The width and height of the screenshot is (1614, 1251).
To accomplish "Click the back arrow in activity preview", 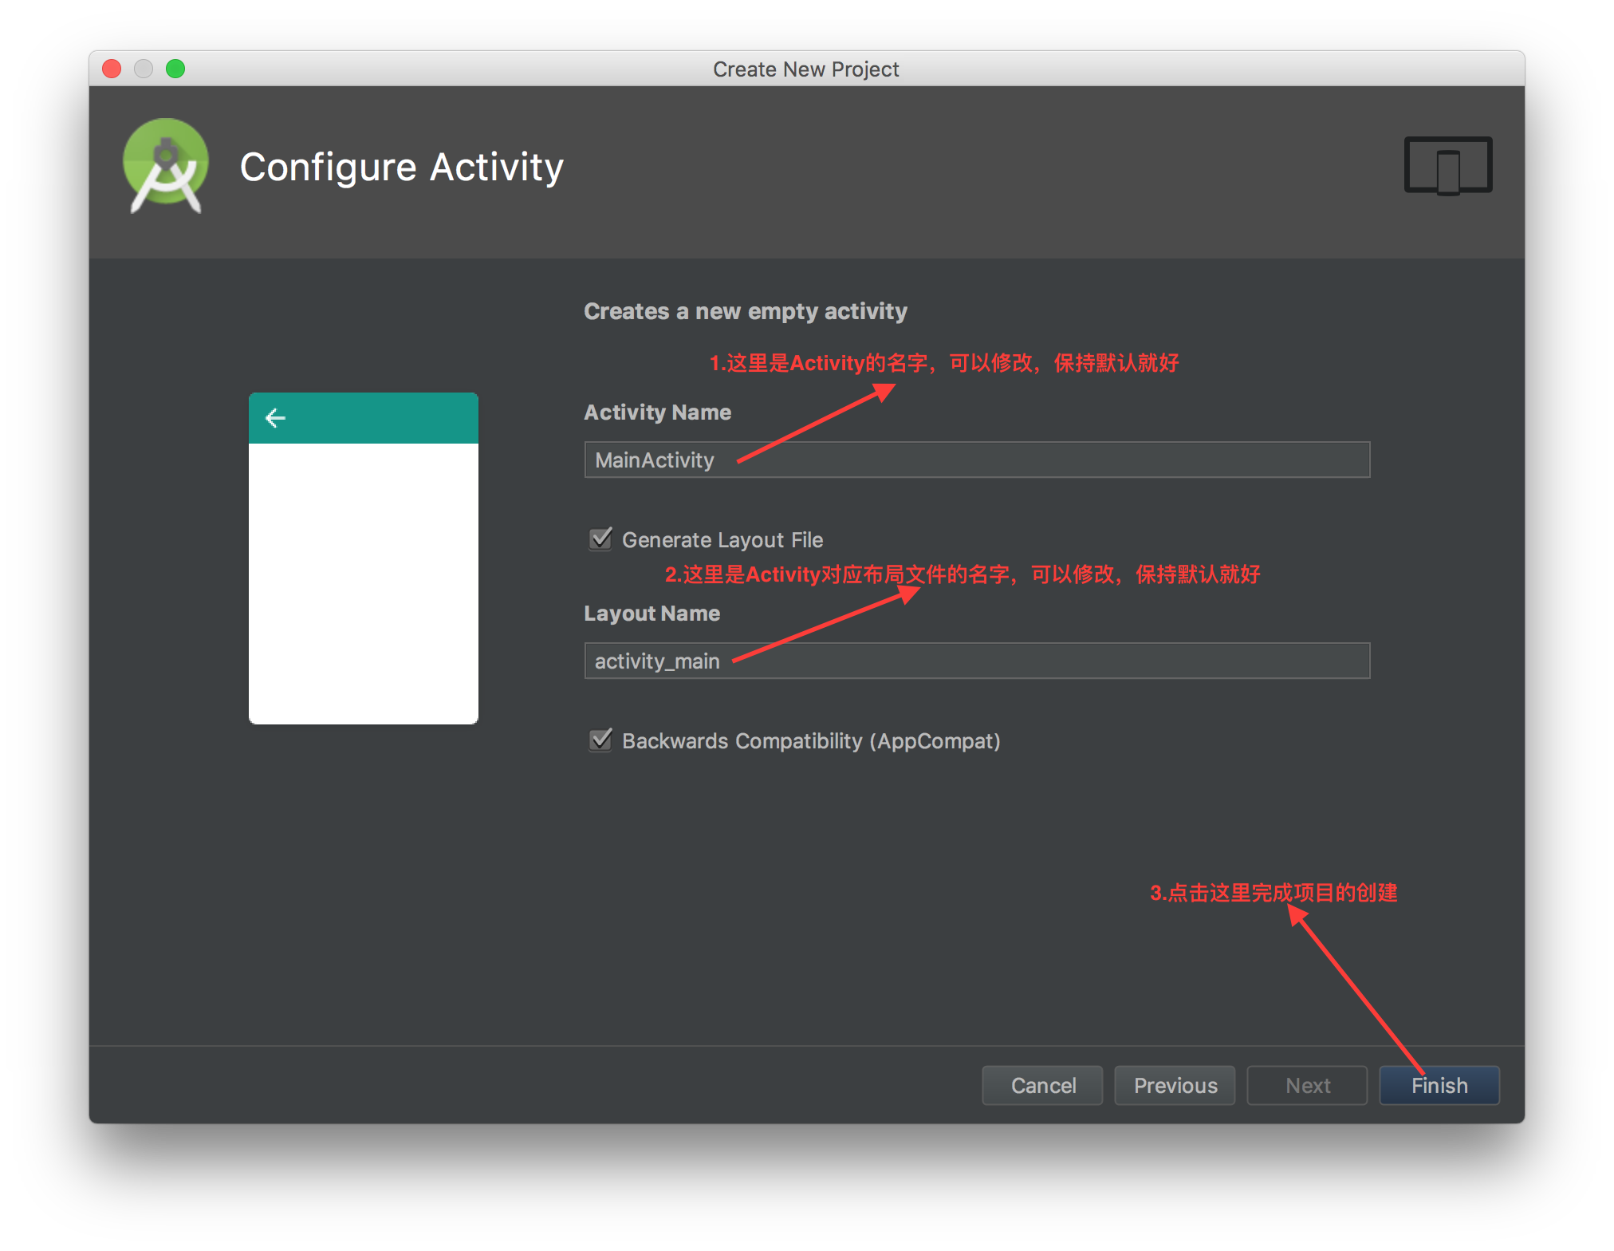I will (275, 418).
